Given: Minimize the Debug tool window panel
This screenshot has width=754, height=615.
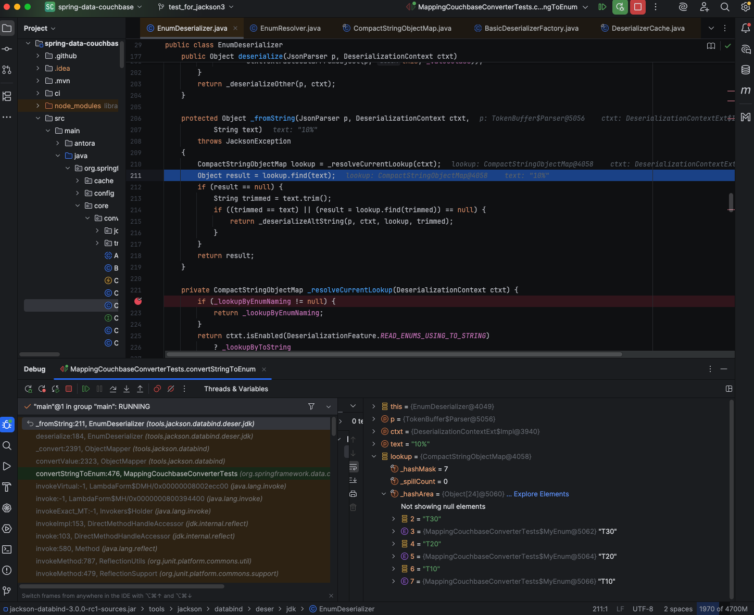Looking at the screenshot, I should coord(724,369).
